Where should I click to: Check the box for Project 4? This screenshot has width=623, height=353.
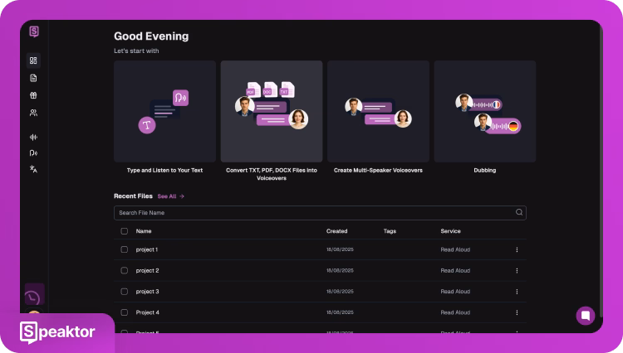(x=125, y=312)
